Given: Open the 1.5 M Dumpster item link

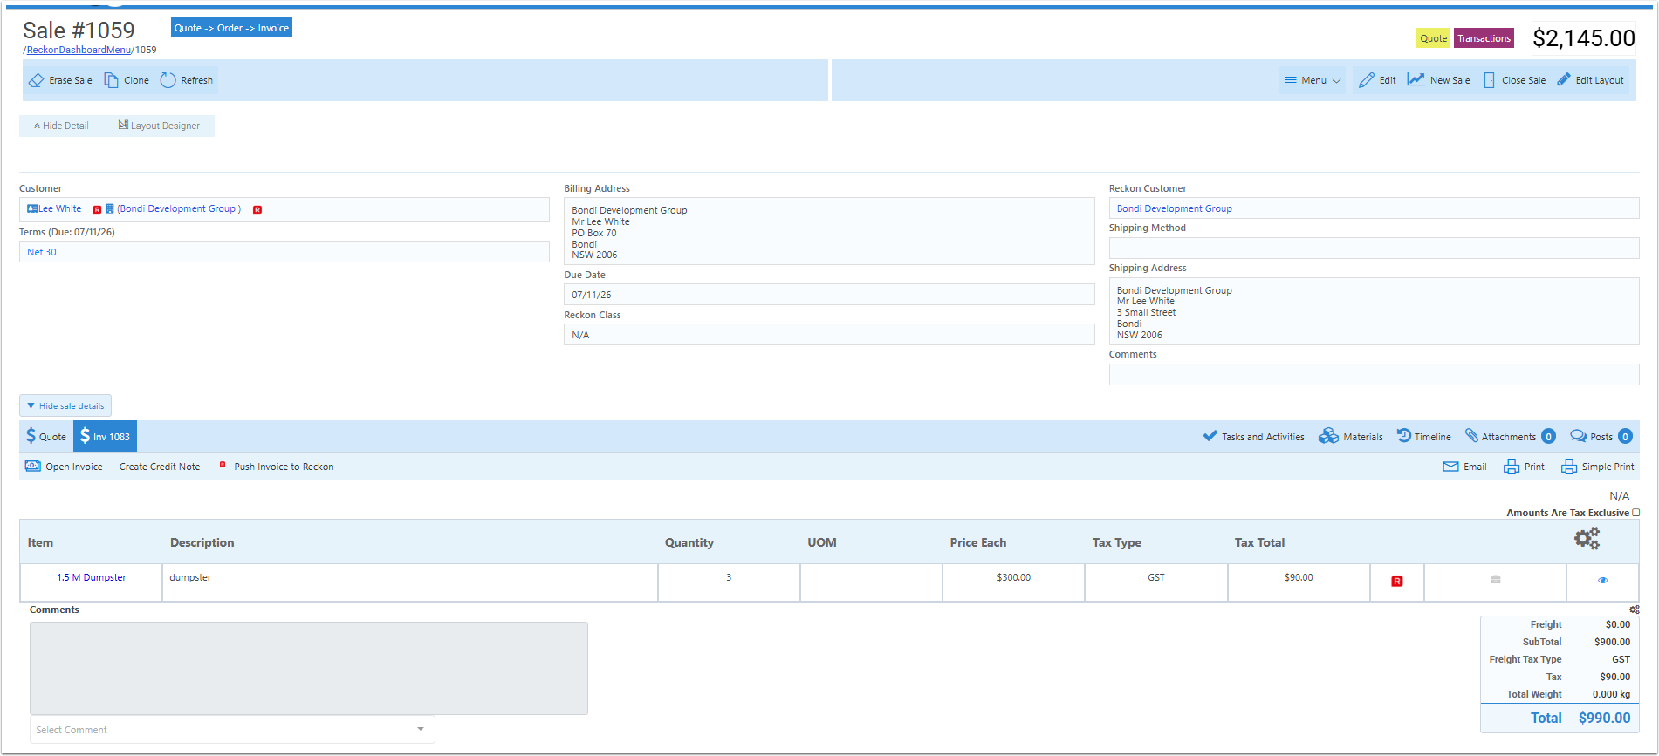Looking at the screenshot, I should (92, 577).
